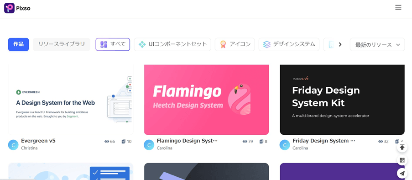
Task: Open Christina's author avatar
Action: [x=13, y=145]
